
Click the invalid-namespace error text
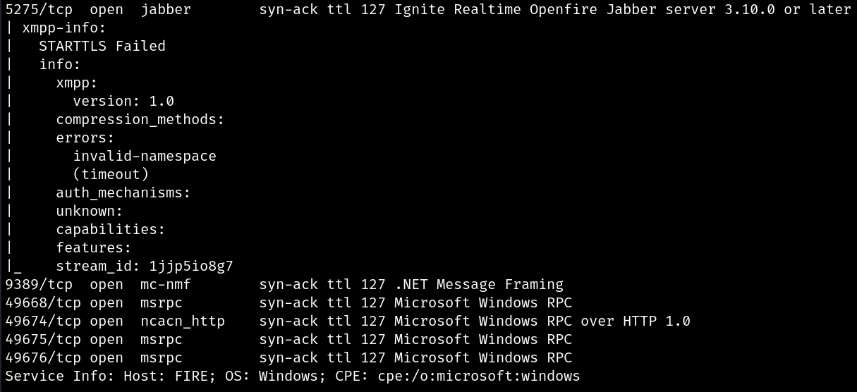pyautogui.click(x=145, y=156)
